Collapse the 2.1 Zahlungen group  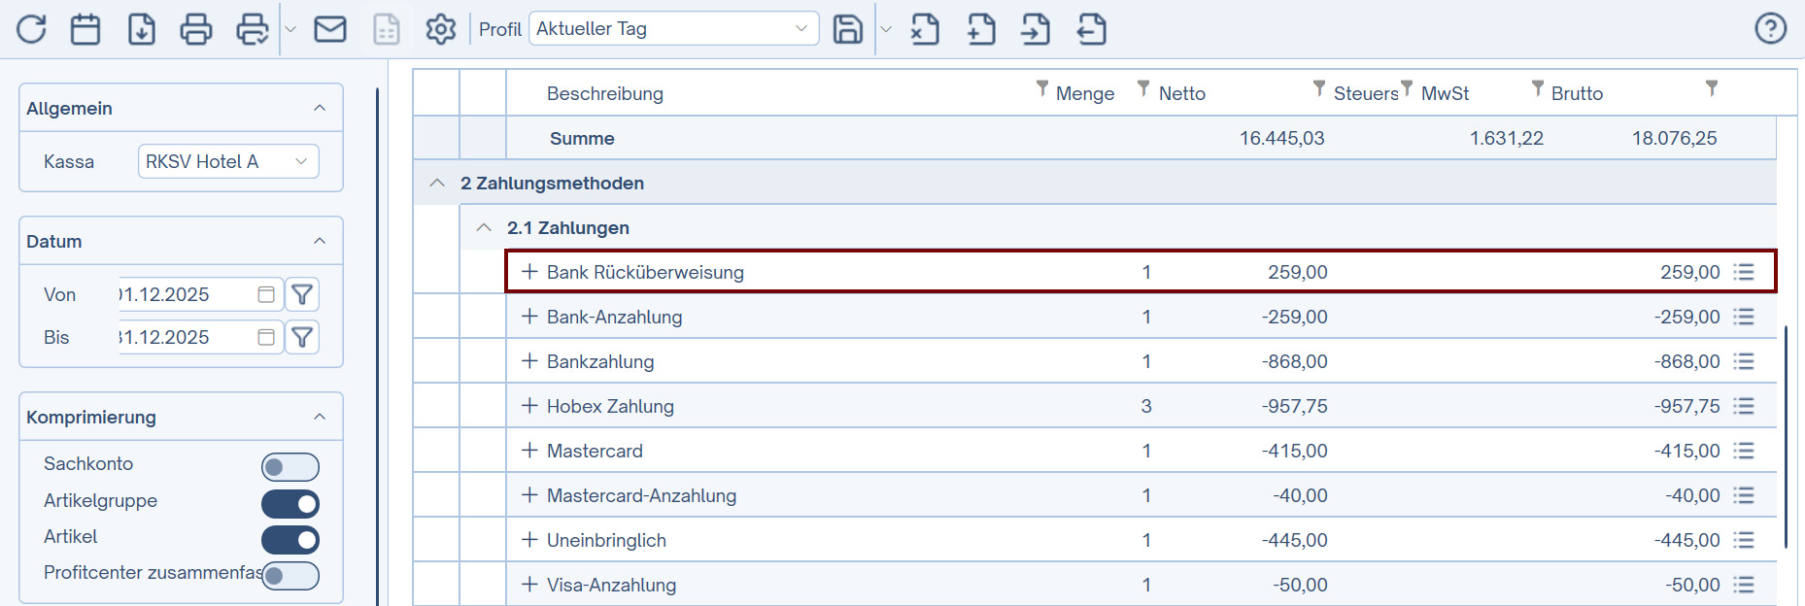pos(484,227)
